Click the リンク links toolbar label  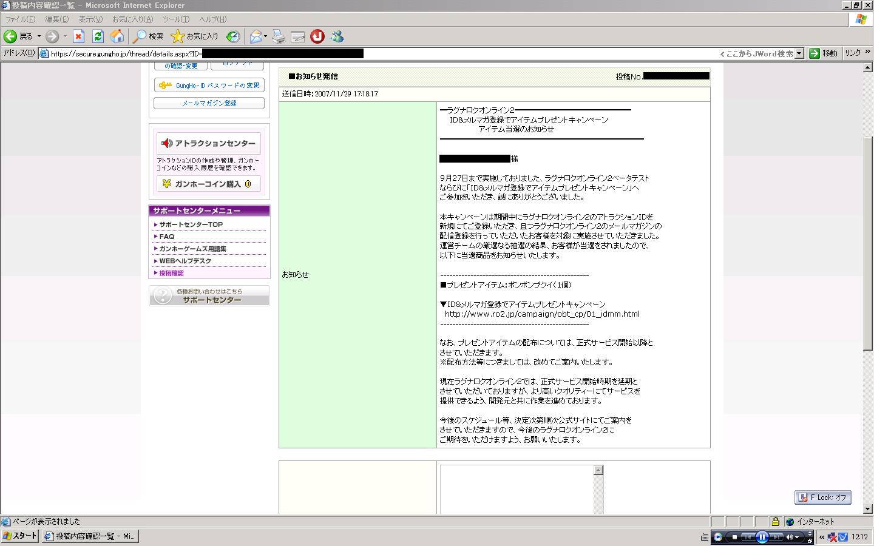coord(853,53)
